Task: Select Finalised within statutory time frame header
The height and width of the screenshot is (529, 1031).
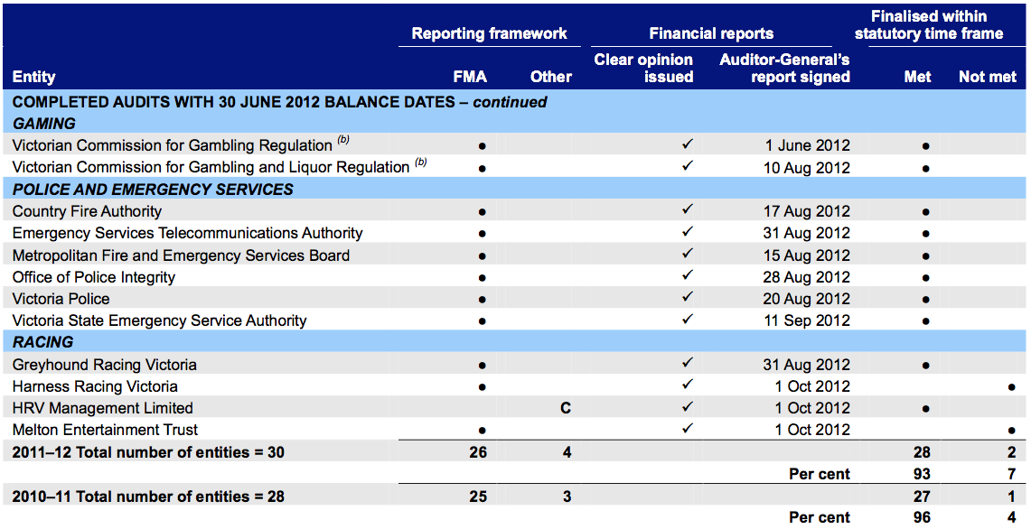Action: pyautogui.click(x=928, y=25)
